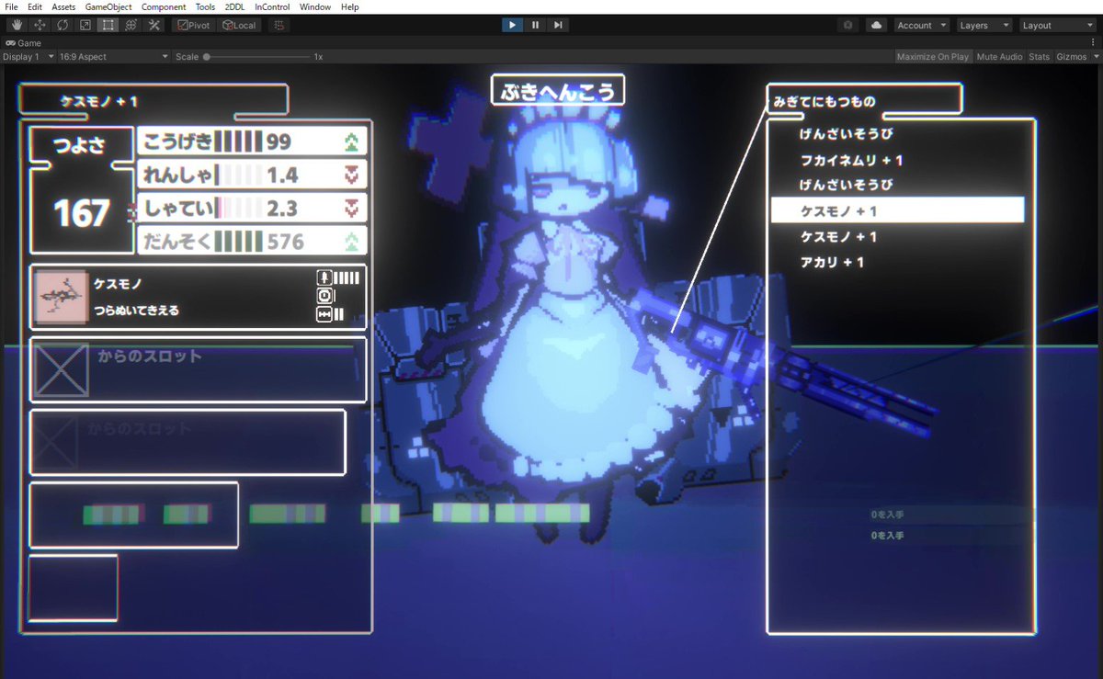The width and height of the screenshot is (1103, 679).
Task: Select the Move tool
Action: coord(40,25)
